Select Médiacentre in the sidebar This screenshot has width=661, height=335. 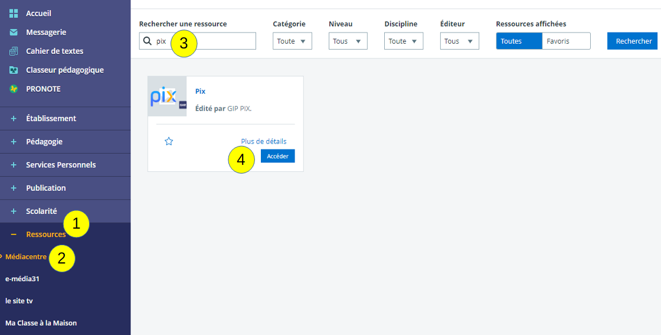pos(26,257)
